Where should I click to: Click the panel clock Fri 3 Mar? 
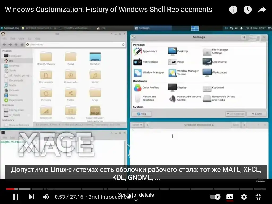[x=256, y=28]
